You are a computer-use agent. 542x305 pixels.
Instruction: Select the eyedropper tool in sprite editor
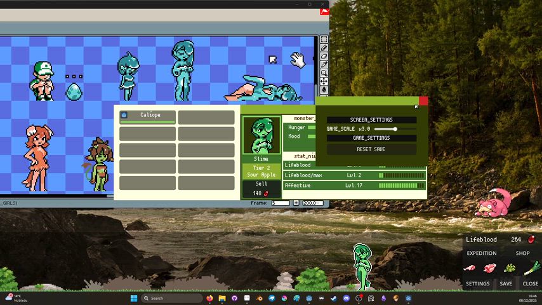(324, 64)
